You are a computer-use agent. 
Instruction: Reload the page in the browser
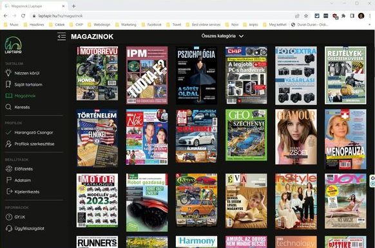[23, 16]
